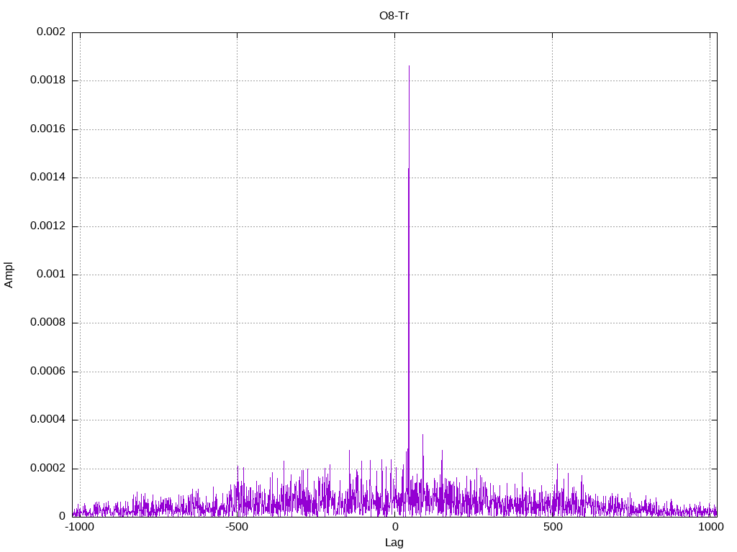The width and height of the screenshot is (737, 552).
Task: Click the Lag x-axis label
Action: click(x=394, y=543)
